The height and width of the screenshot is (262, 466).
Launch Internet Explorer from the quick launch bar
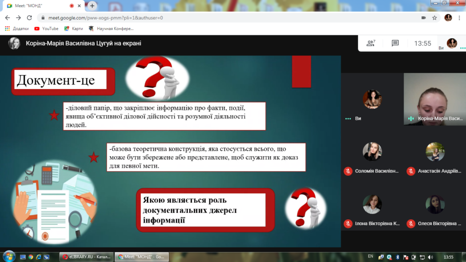tap(39, 257)
